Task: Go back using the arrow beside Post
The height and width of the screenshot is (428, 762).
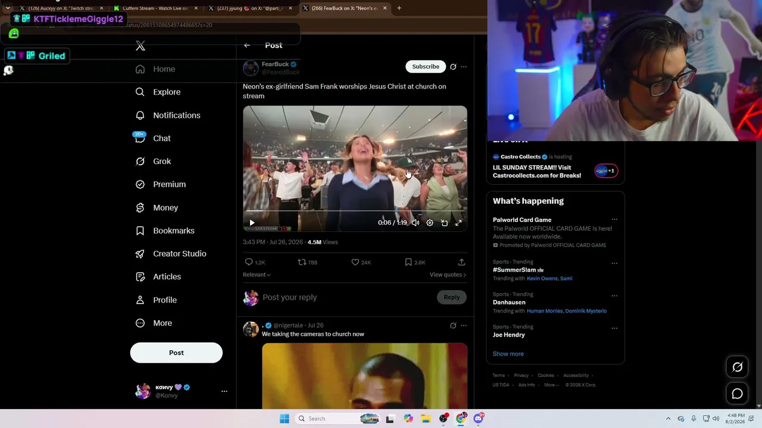Action: (x=247, y=45)
